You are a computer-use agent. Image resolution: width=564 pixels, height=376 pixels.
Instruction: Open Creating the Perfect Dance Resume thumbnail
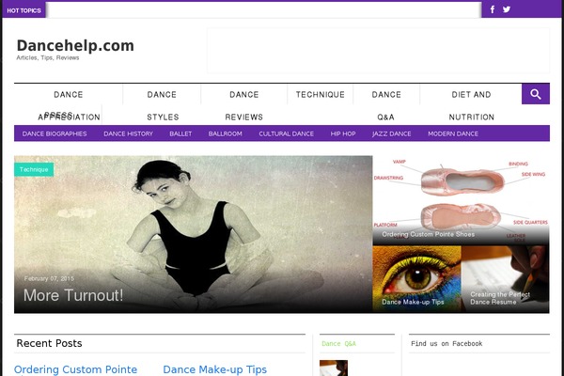click(506, 279)
